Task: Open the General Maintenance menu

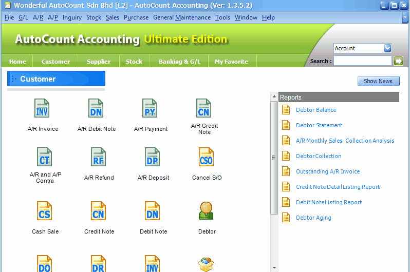Action: (182, 17)
